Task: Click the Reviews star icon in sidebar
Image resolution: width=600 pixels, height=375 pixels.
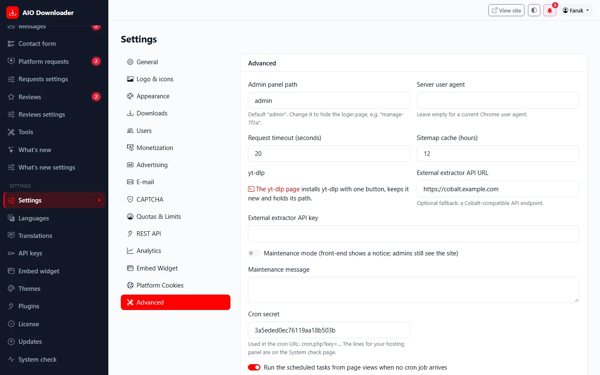Action: 11,97
